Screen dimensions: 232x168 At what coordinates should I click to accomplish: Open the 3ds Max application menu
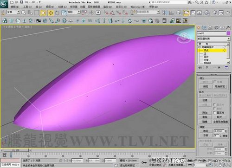pos(4,4)
